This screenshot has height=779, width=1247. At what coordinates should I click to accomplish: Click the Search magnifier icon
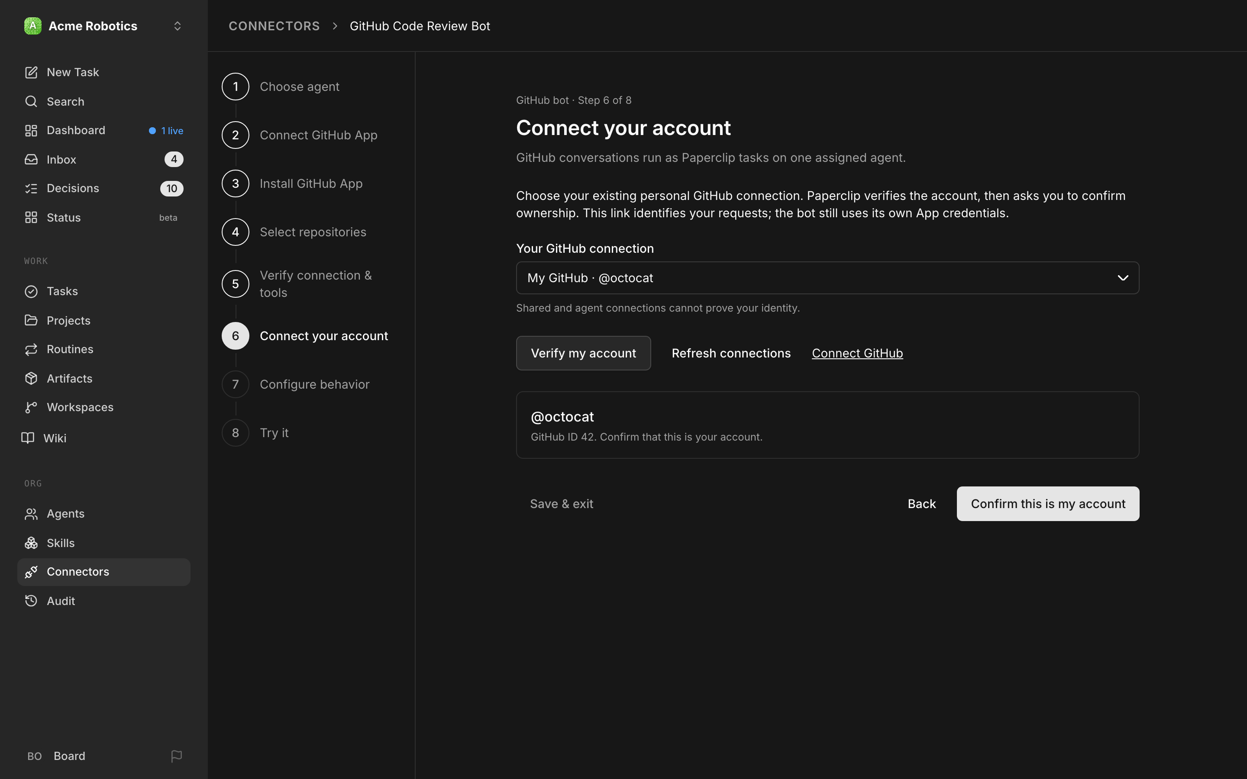(31, 102)
